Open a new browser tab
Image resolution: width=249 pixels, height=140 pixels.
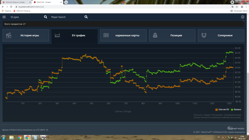click(x=66, y=2)
